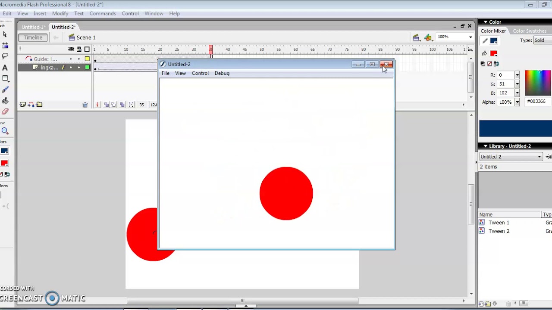
Task: Open the Control menu in preview window
Action: (200, 73)
